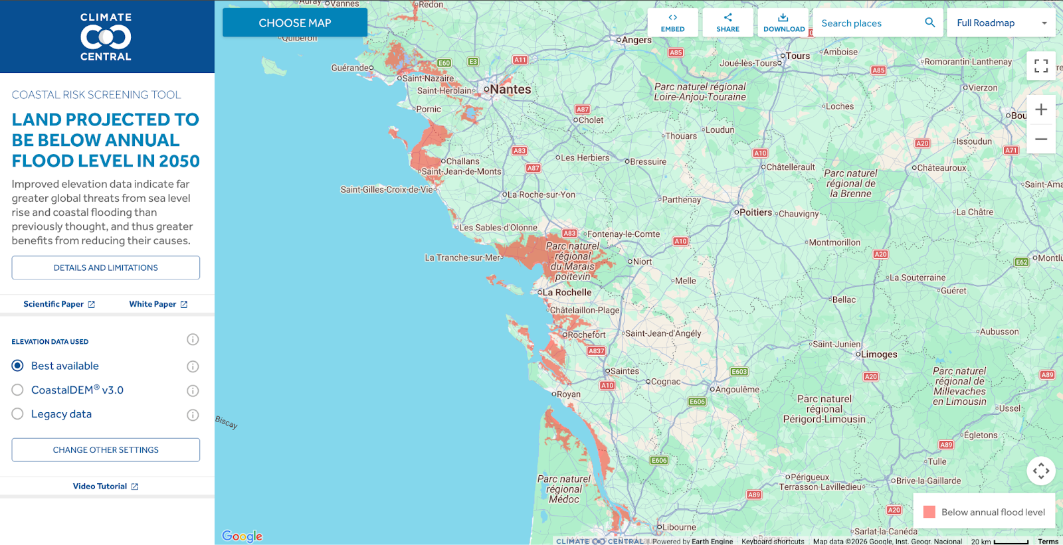
Task: Click the Châtellerault map label
Action: [791, 167]
